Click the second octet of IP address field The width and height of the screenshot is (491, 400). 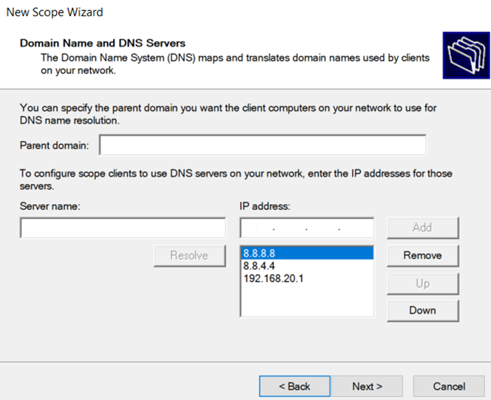290,228
